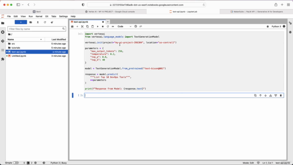Open the Tabs menu

click(54, 16)
